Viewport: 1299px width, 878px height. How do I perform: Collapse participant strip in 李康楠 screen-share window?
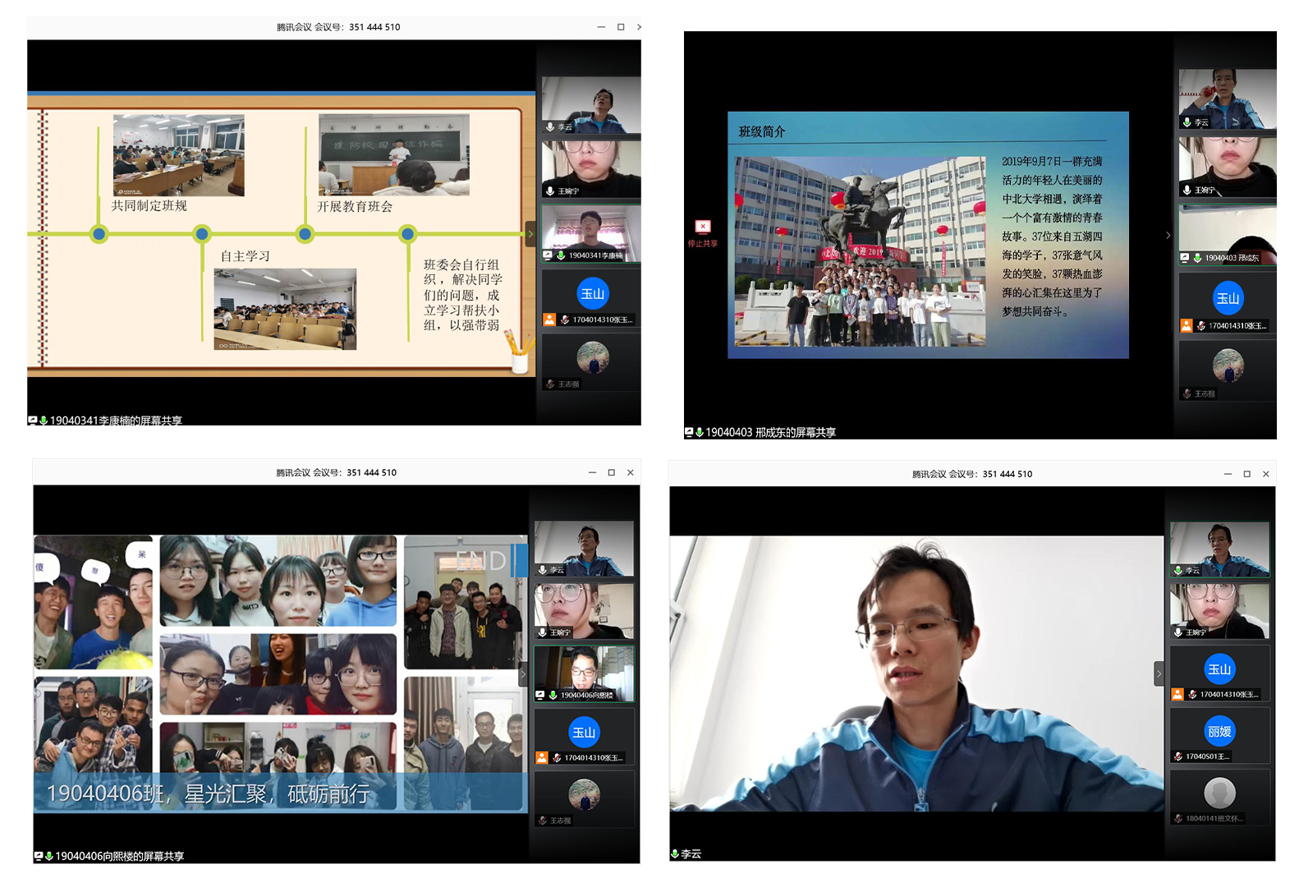tap(530, 234)
